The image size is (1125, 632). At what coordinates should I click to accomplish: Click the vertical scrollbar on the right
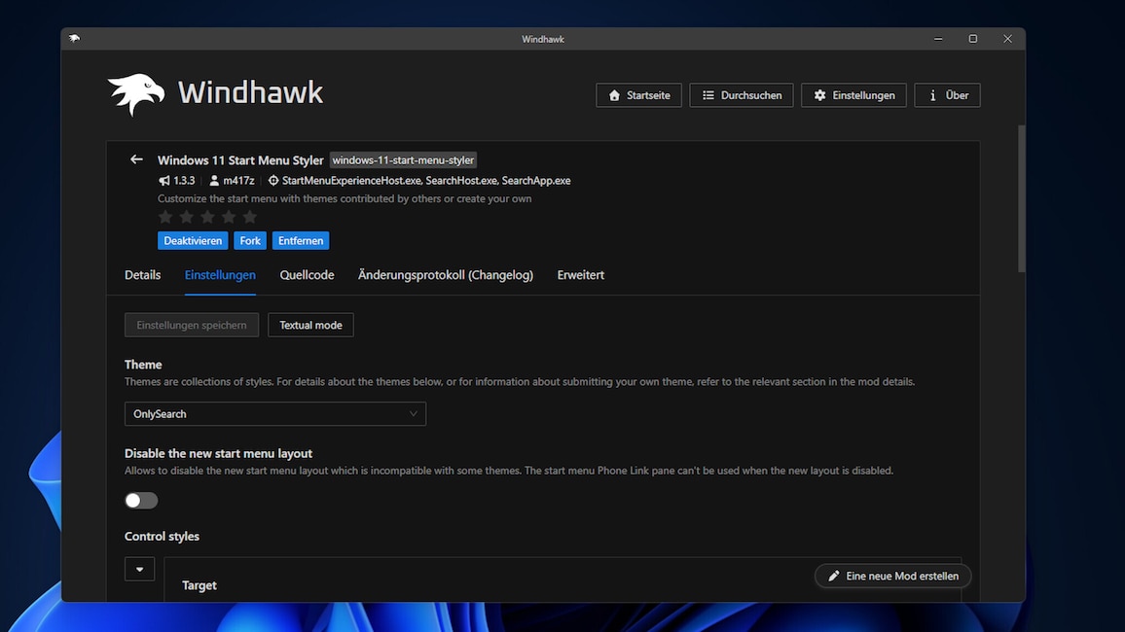(x=1021, y=198)
